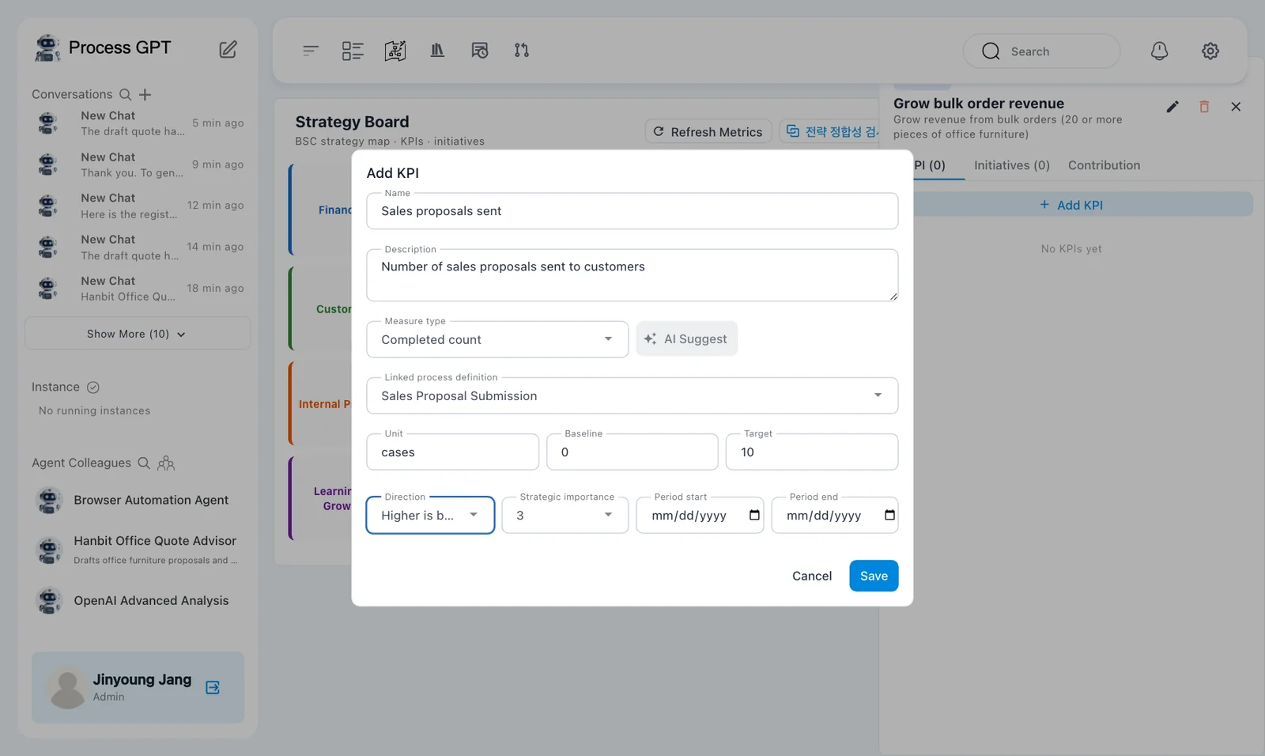Click the Baseline field showing 0
This screenshot has height=756, width=1265.
coord(632,452)
